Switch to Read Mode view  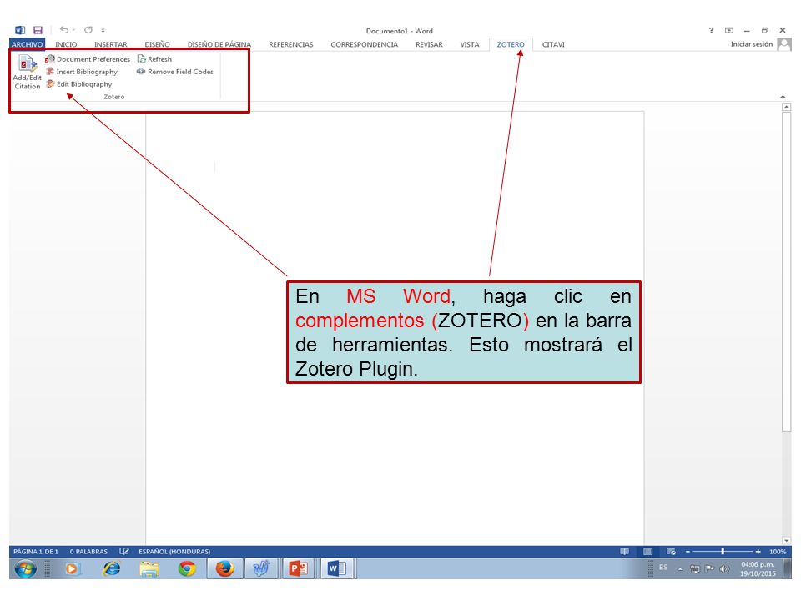point(624,552)
